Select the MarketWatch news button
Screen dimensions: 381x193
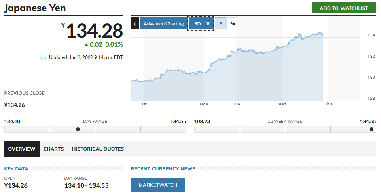(x=158, y=185)
